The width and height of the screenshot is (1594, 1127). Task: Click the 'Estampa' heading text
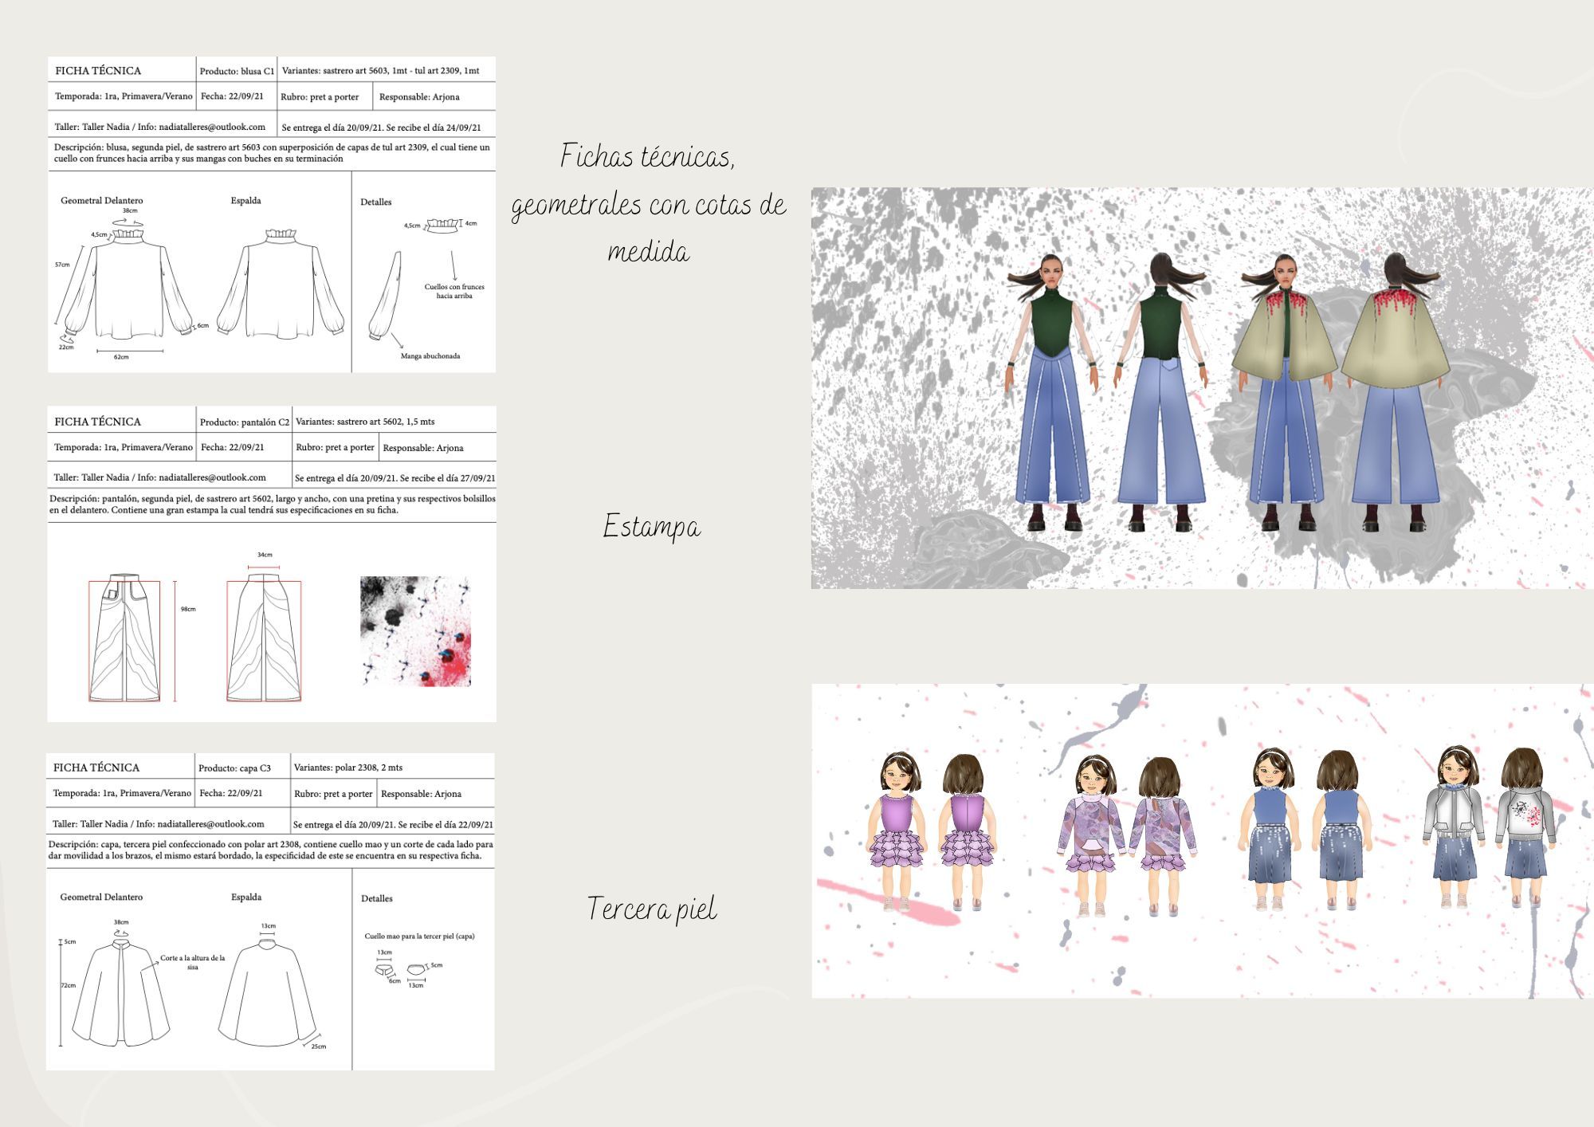[651, 527]
